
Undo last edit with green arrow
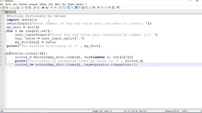click(34, 8)
